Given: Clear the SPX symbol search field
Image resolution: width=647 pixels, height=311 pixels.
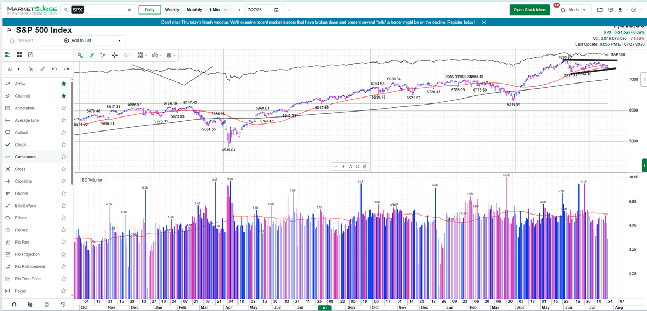Looking at the screenshot, I should point(129,10).
